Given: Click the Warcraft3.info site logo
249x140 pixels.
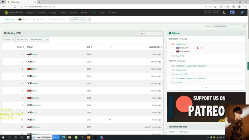Looking at the screenshot, I should click(14, 12).
